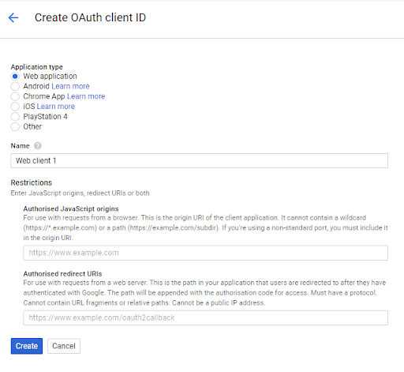Screen dimensions: 404x372
Task: Open Learn more link beside Chrome App
Action: (x=86, y=96)
